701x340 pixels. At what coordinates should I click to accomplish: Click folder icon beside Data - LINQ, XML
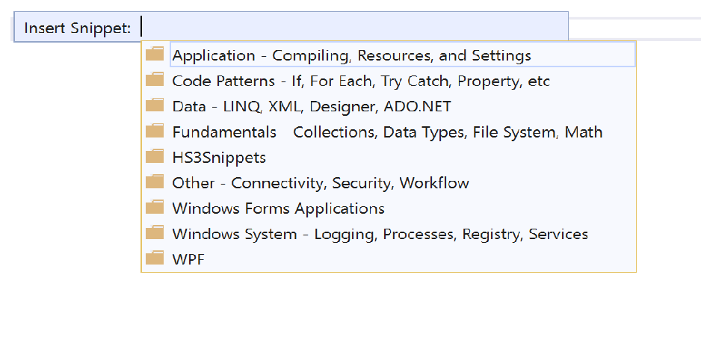(155, 105)
